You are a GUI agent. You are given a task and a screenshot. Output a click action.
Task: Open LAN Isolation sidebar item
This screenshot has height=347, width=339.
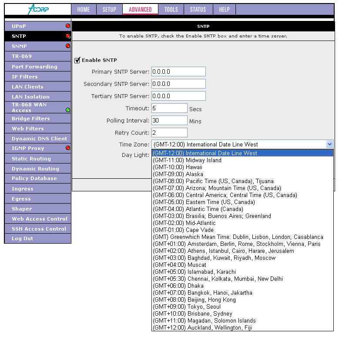37,96
